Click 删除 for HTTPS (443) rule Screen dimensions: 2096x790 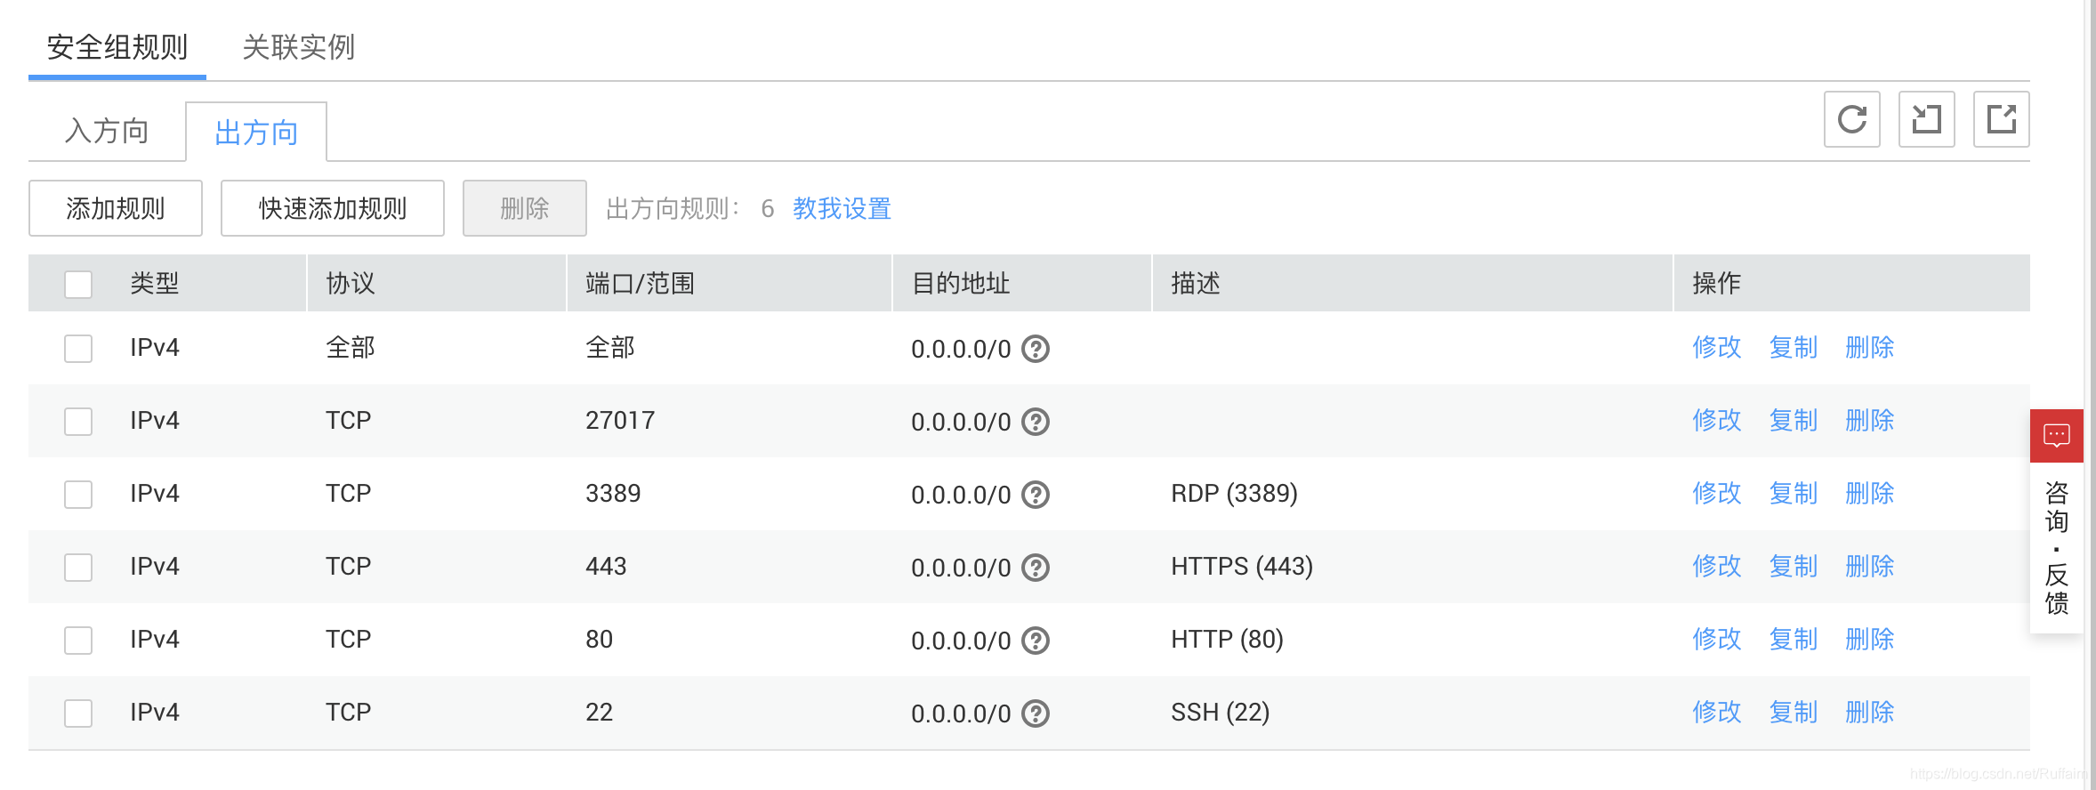click(x=1870, y=566)
